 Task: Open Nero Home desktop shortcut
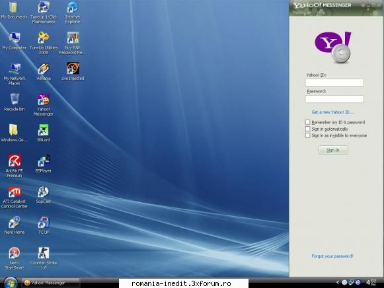click(14, 226)
